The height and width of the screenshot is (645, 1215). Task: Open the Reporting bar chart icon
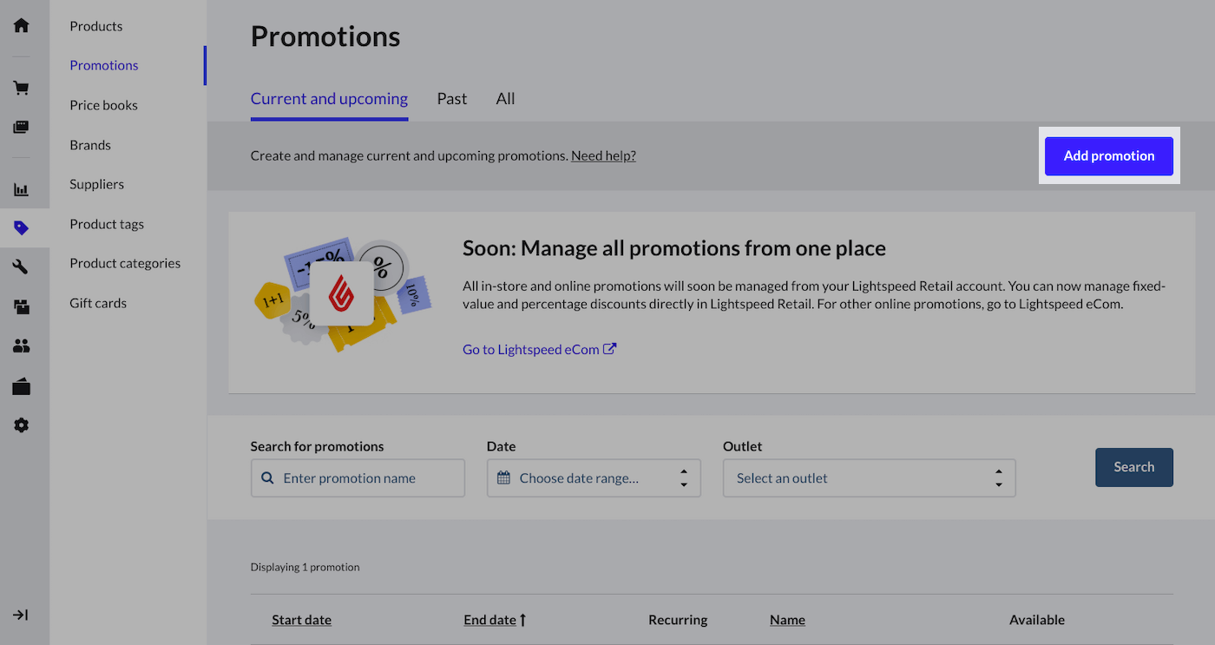[22, 189]
